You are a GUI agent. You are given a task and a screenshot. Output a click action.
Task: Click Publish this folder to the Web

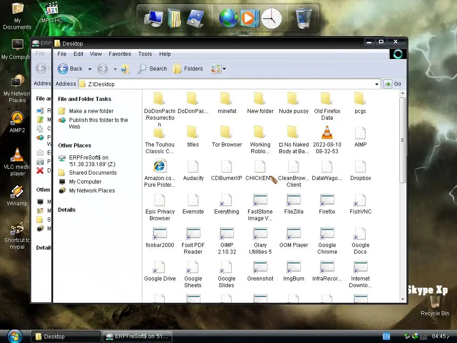(x=99, y=123)
